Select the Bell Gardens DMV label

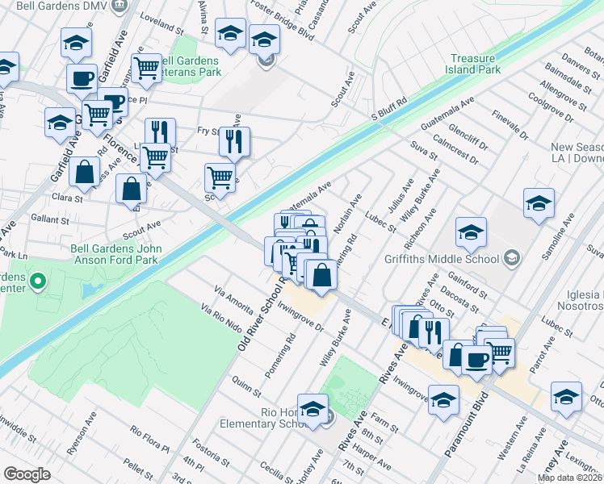pos(61,6)
